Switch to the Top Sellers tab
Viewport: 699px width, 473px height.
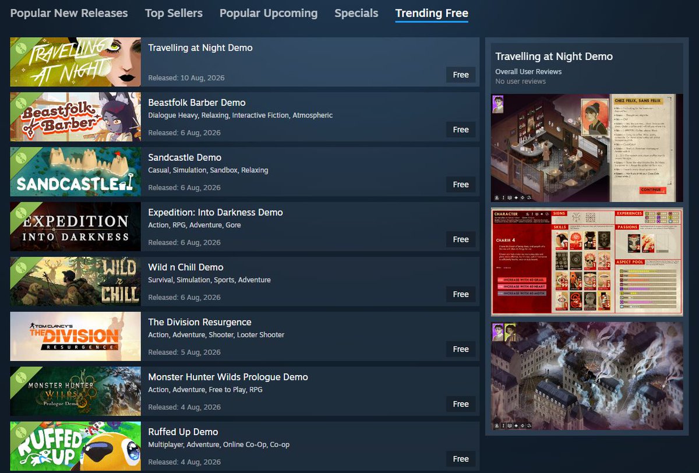tap(174, 13)
